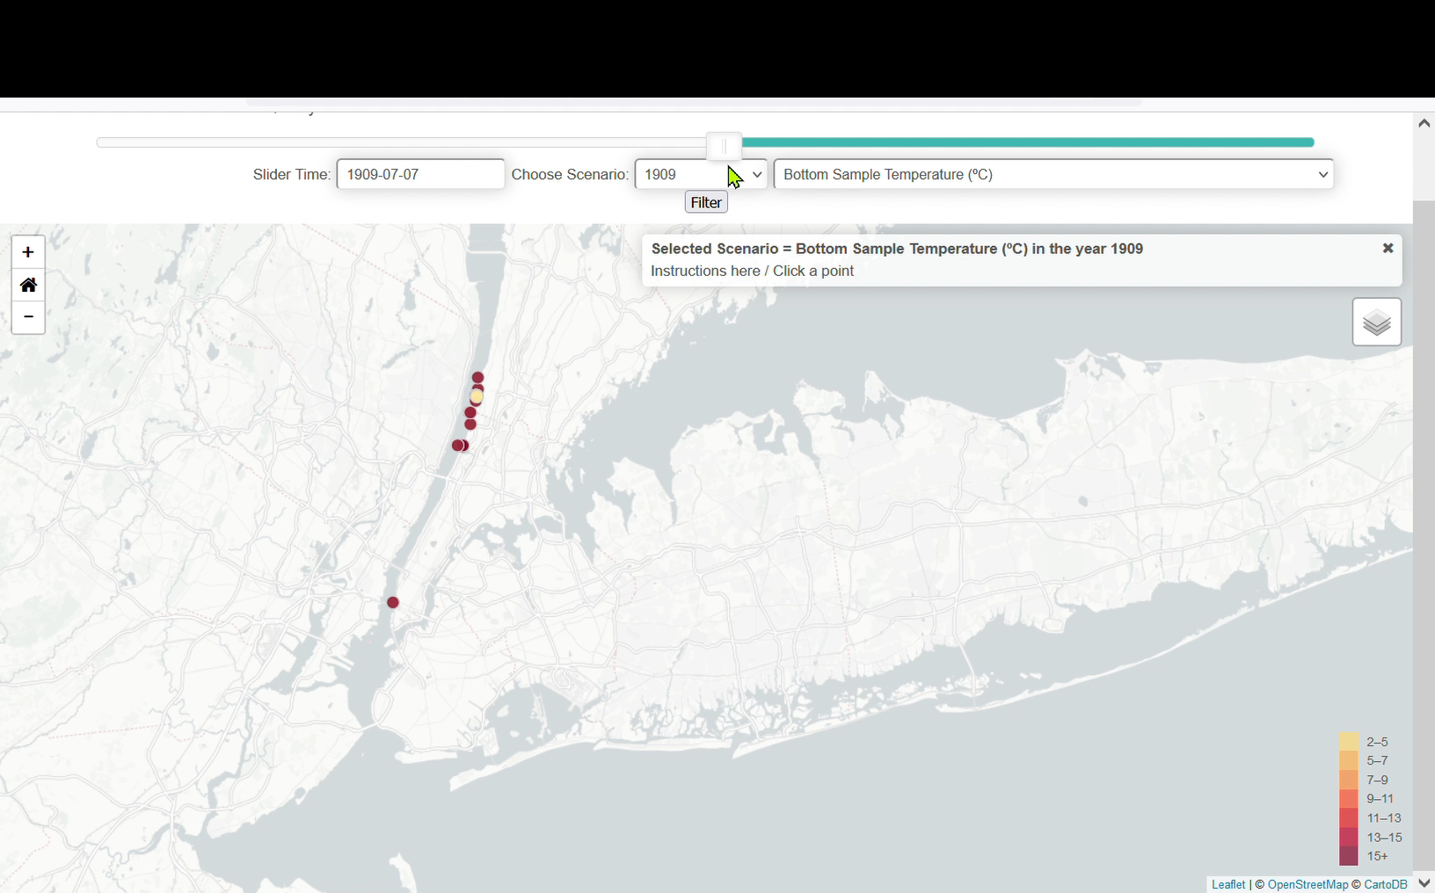Click the 9–11 legend color swatch
This screenshot has width=1435, height=893.
(x=1349, y=798)
